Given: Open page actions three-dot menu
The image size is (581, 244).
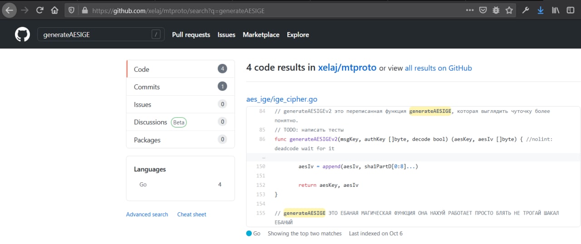Looking at the screenshot, I should pyautogui.click(x=470, y=10).
